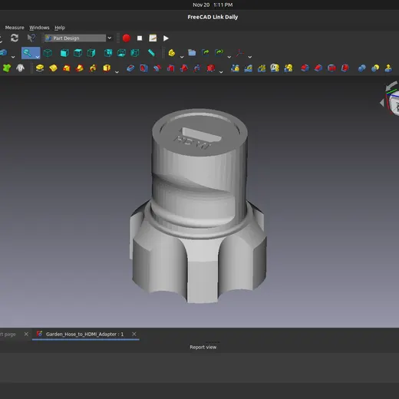Open the Help menu
The image size is (399, 399).
(60, 28)
